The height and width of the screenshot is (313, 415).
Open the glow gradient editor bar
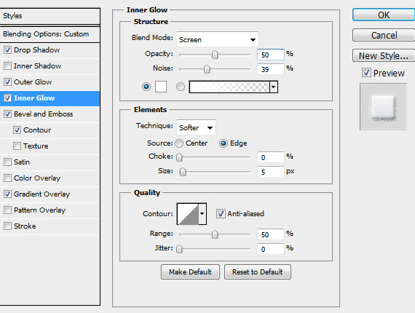click(229, 87)
